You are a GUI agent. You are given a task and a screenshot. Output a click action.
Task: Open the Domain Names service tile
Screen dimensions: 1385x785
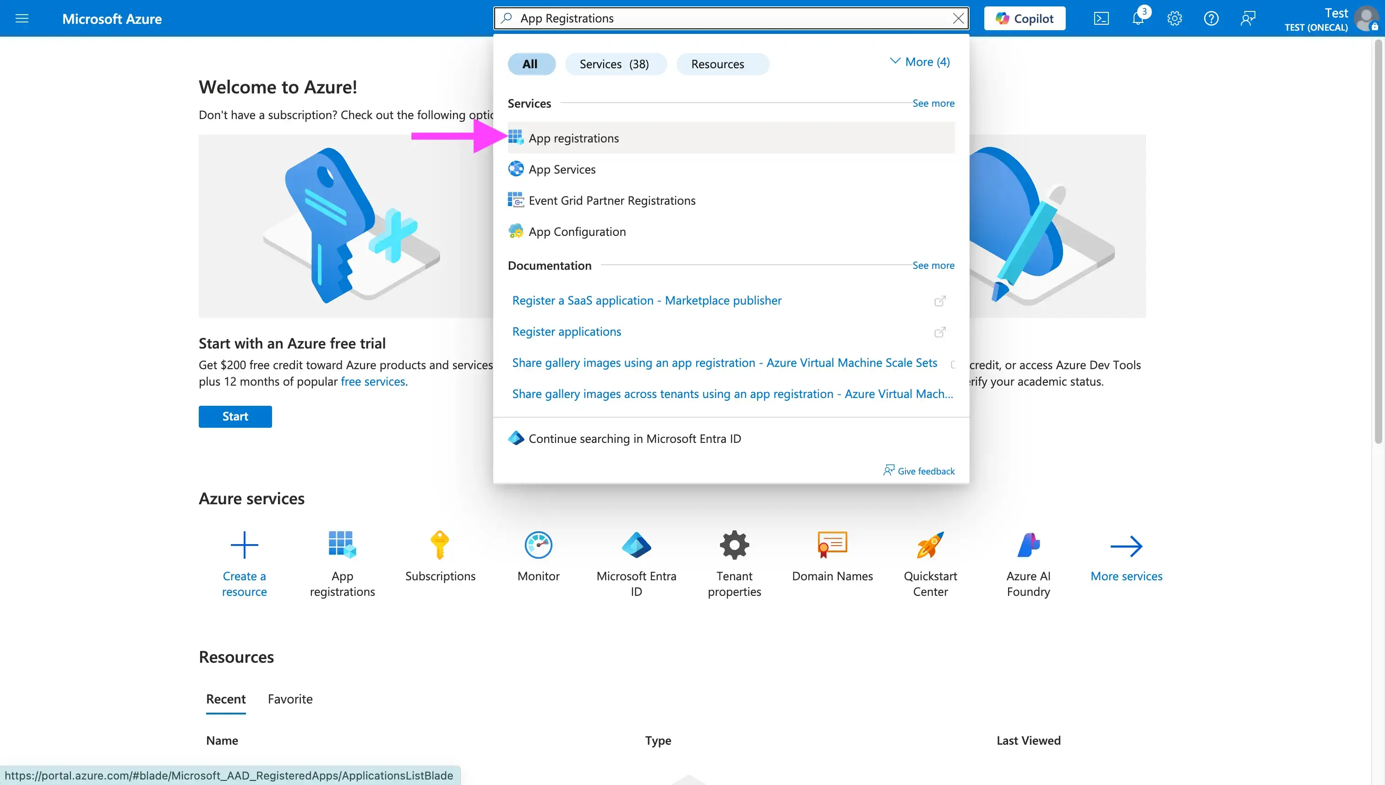(x=832, y=556)
